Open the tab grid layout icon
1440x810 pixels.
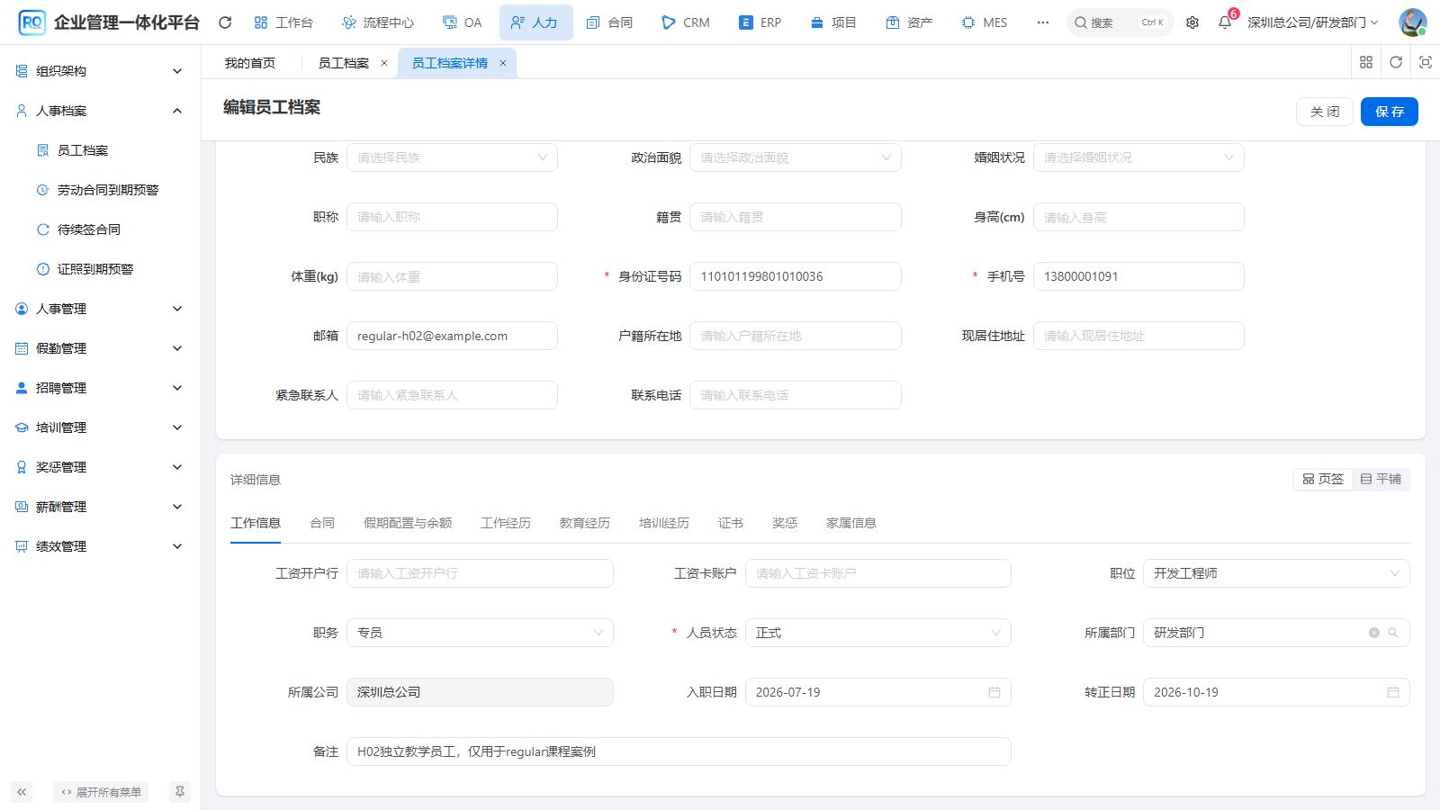tap(1366, 62)
